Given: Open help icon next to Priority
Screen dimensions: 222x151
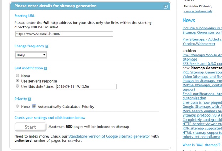Looking at the screenshot, I should (x=30, y=99).
